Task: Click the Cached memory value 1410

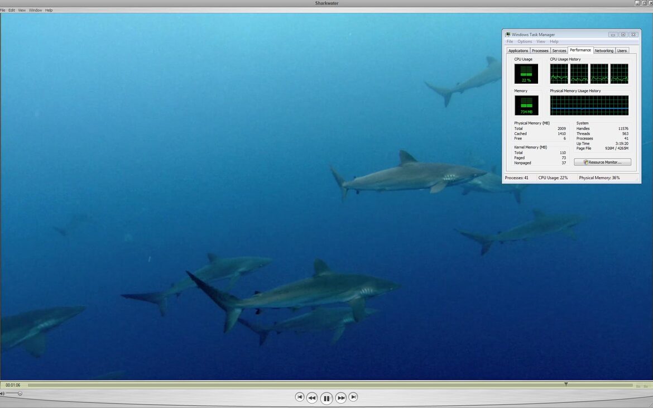Action: [562, 133]
